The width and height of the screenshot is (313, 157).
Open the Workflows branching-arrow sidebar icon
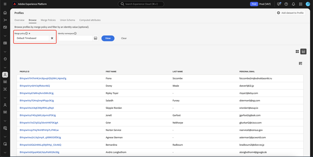5,20
